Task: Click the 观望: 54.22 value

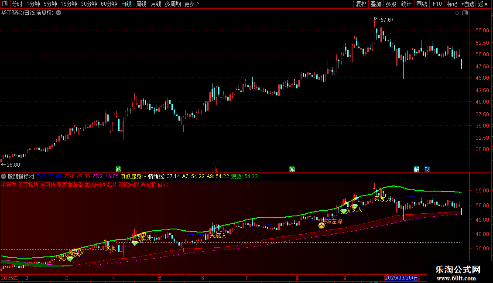Action: tap(244, 176)
